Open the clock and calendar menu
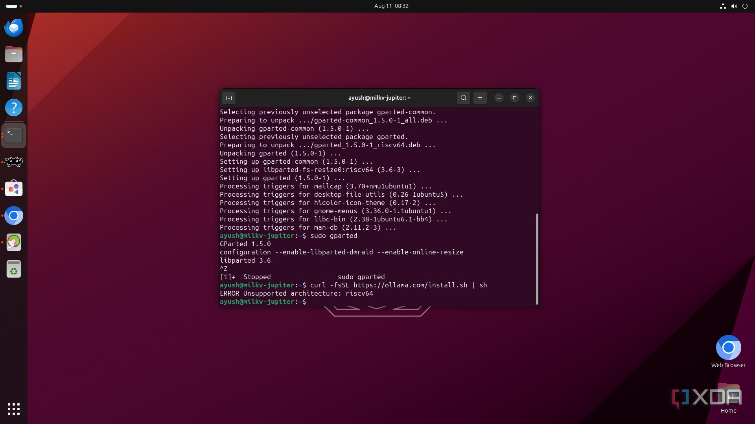Image resolution: width=755 pixels, height=424 pixels. [391, 6]
